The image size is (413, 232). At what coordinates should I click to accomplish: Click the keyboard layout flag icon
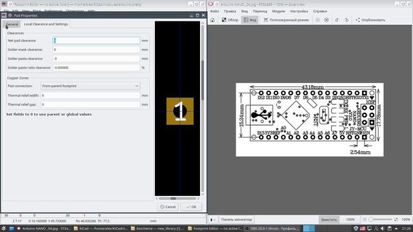coord(363,228)
